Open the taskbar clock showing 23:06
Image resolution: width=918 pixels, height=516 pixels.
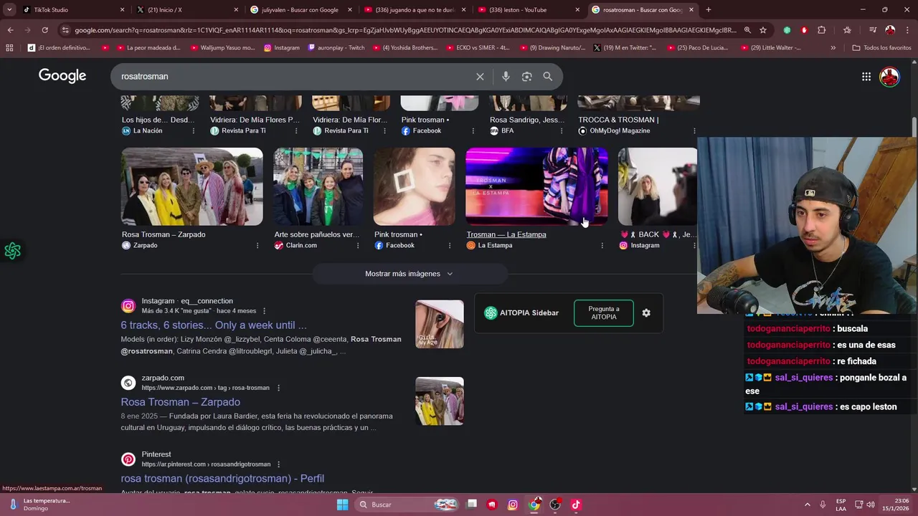(x=895, y=505)
